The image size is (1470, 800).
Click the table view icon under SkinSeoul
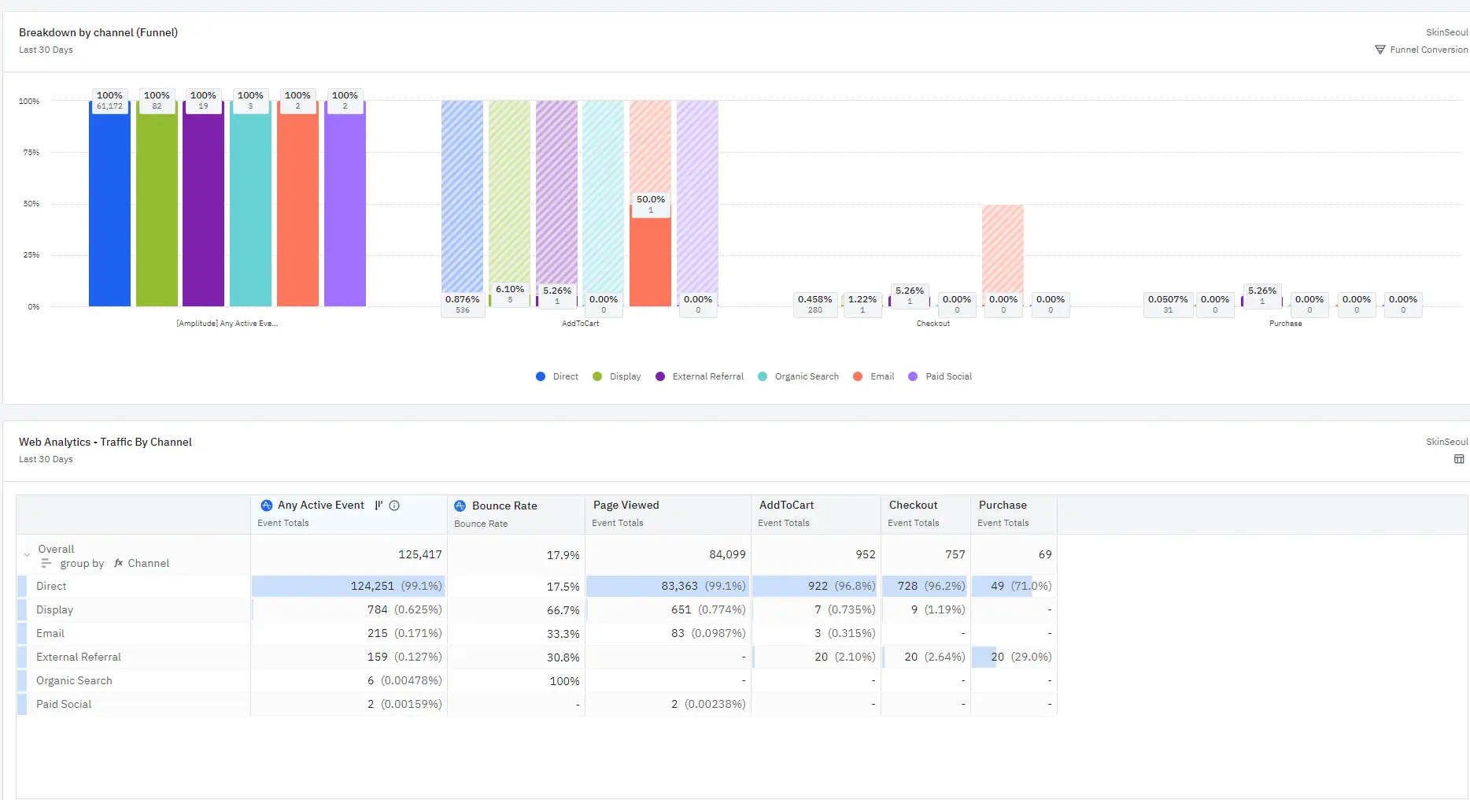tap(1459, 459)
